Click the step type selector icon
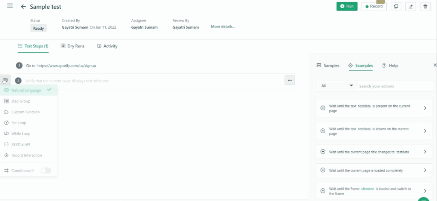Viewport: 437px width, 201px height. click(x=5, y=80)
